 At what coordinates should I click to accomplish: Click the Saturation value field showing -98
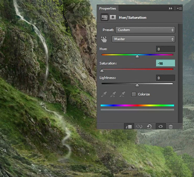pyautogui.click(x=165, y=63)
